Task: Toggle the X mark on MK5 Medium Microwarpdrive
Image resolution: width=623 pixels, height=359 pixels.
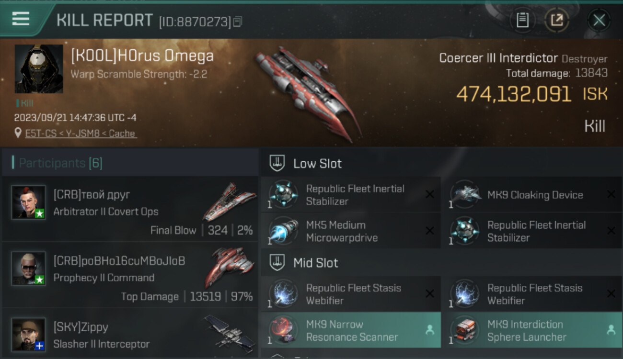Action: pos(430,231)
